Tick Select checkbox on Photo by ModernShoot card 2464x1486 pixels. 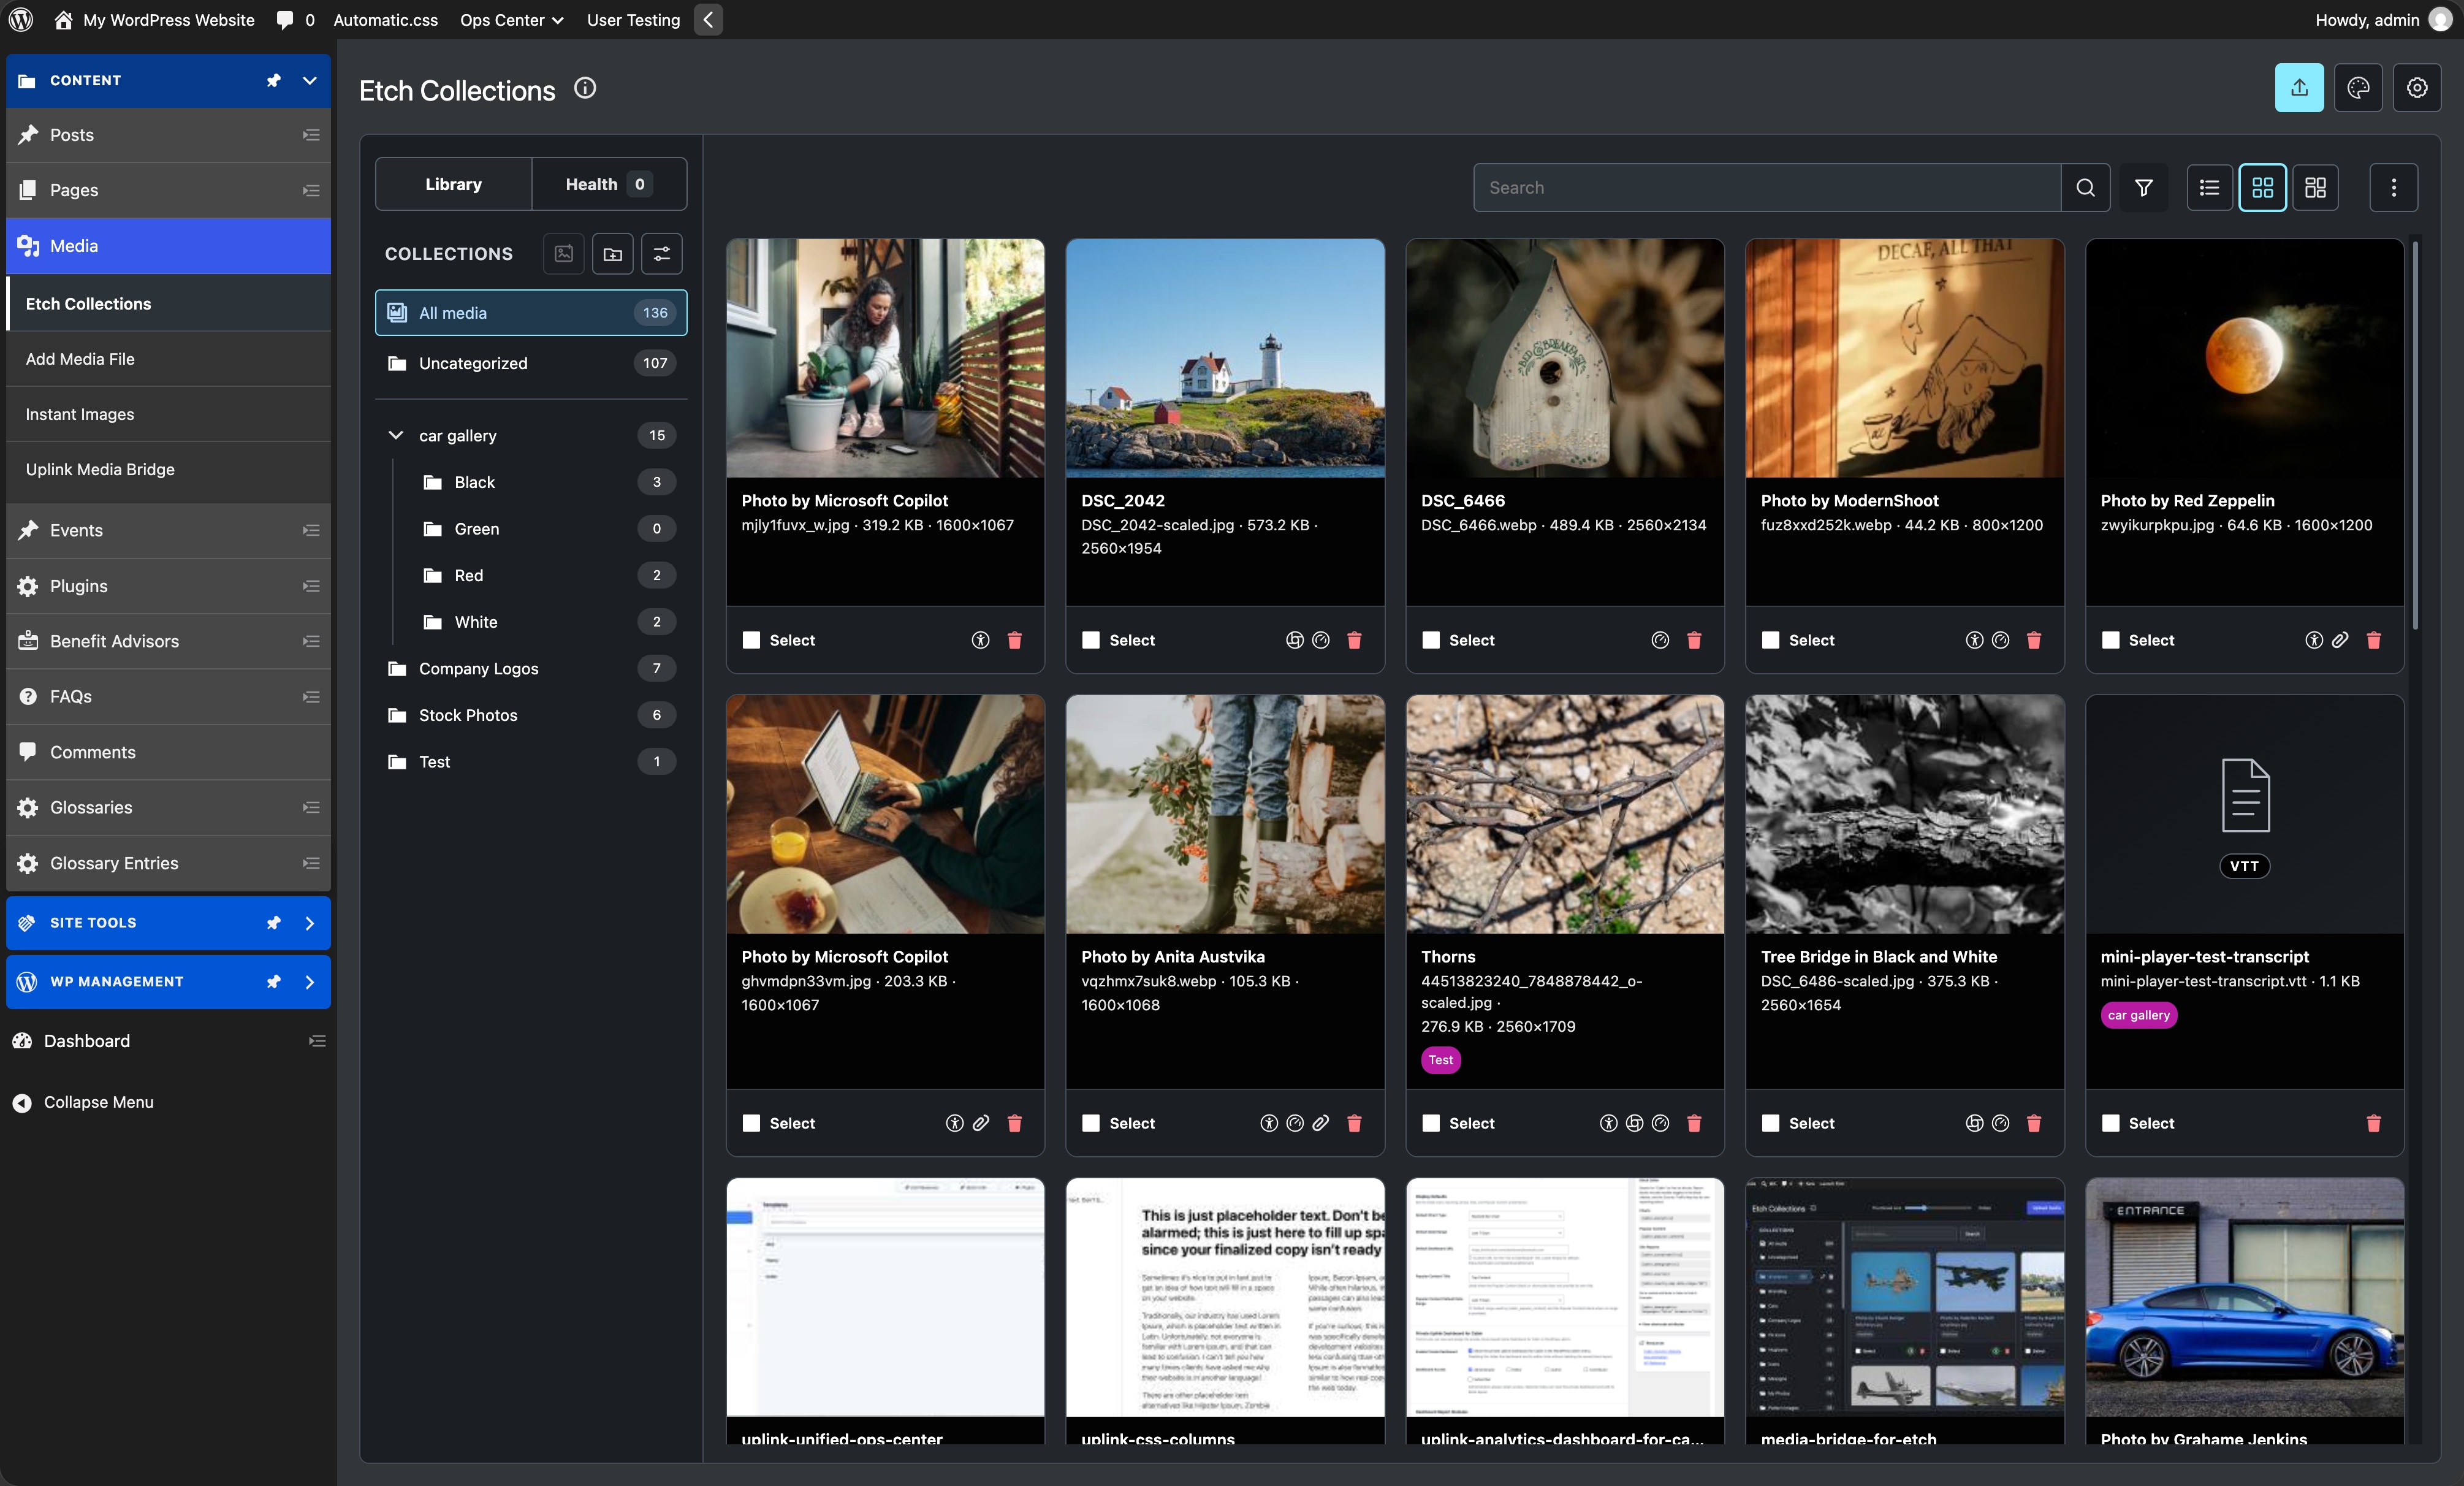pos(1770,640)
